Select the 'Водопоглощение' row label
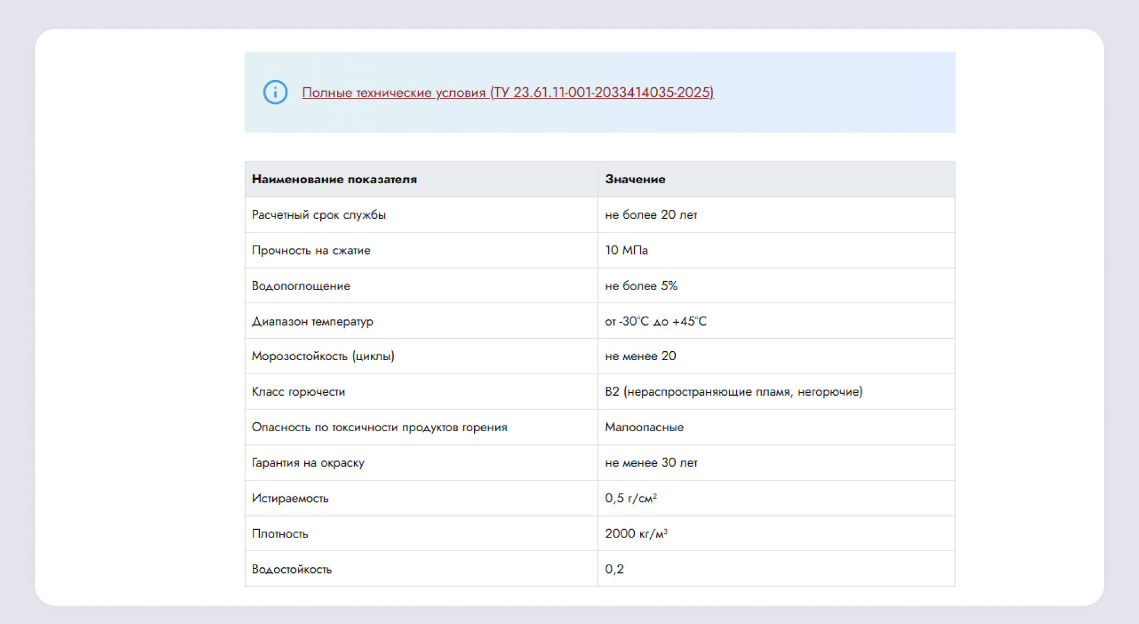 301,286
